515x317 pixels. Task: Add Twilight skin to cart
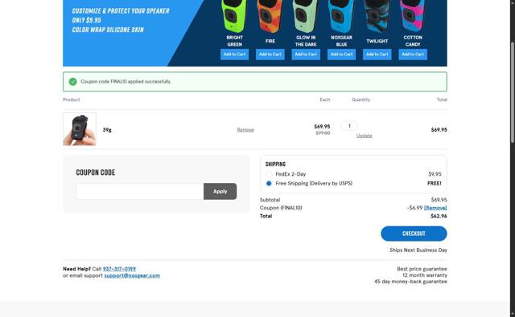377,55
